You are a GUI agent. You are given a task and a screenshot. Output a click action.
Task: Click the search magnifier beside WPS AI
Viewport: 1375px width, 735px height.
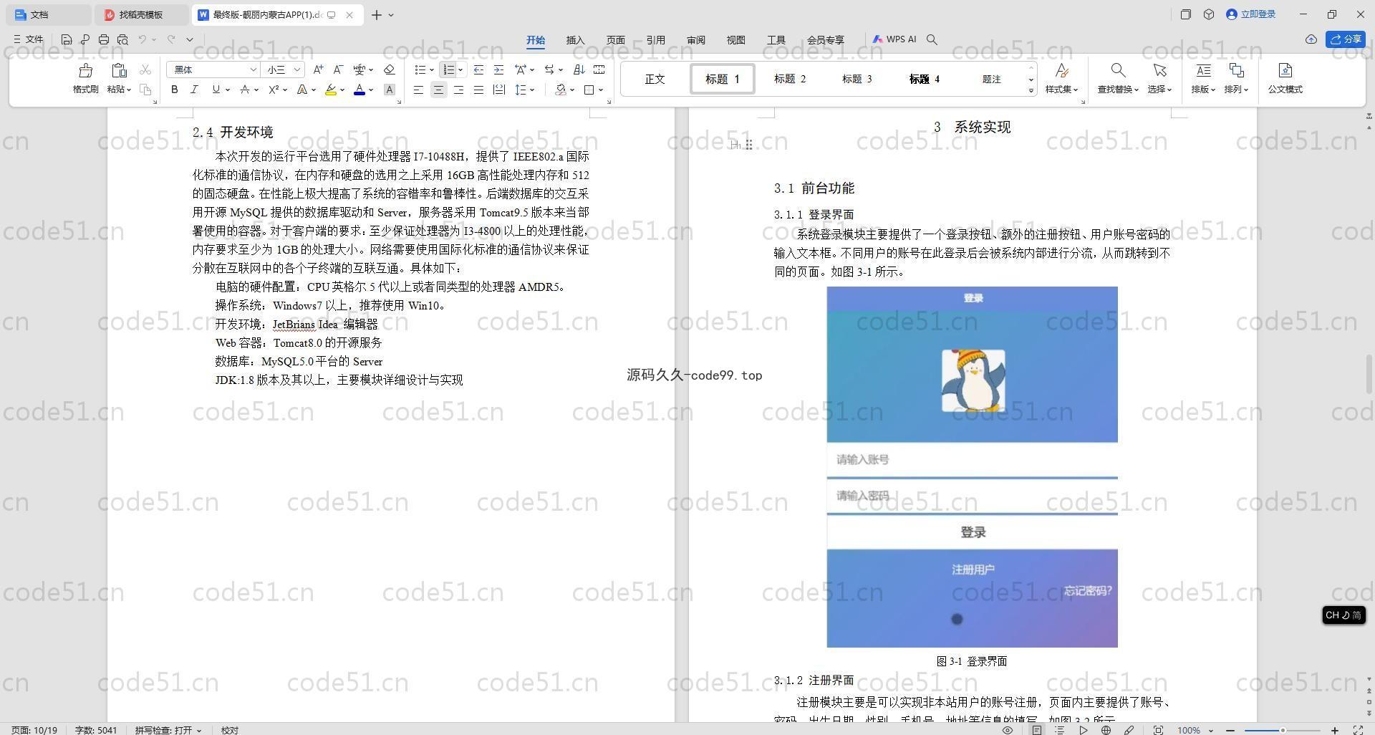932,39
